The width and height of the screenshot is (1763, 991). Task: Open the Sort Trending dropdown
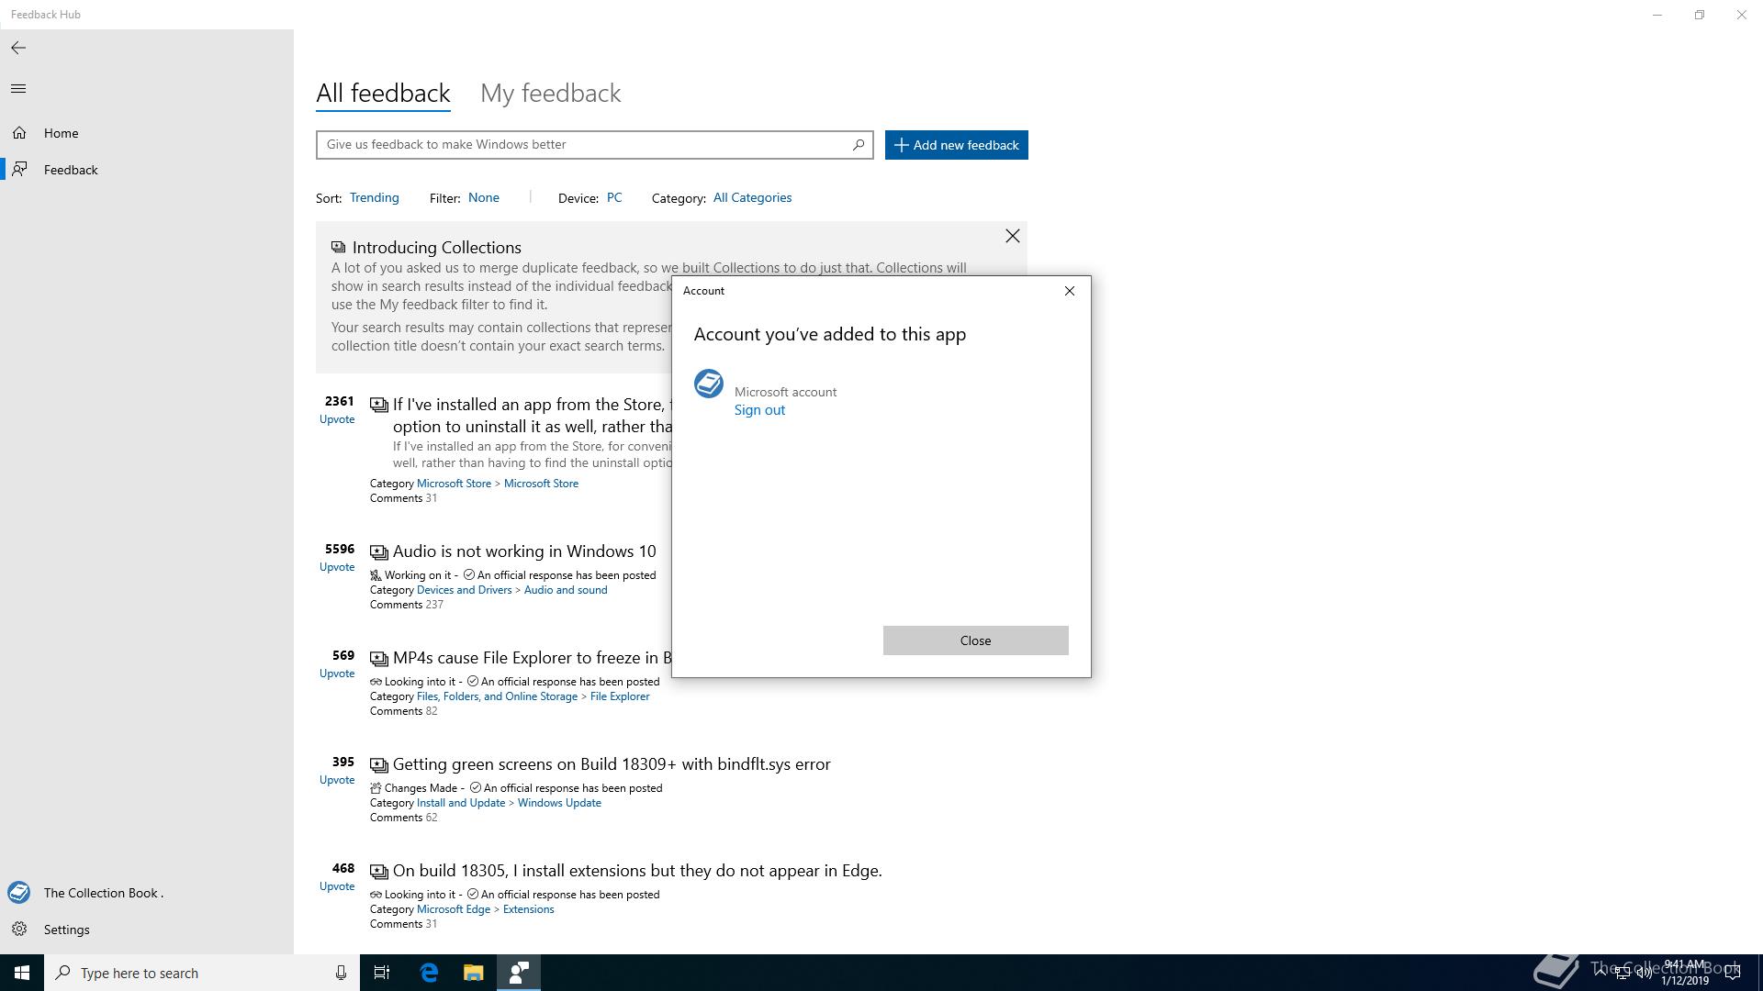(374, 198)
